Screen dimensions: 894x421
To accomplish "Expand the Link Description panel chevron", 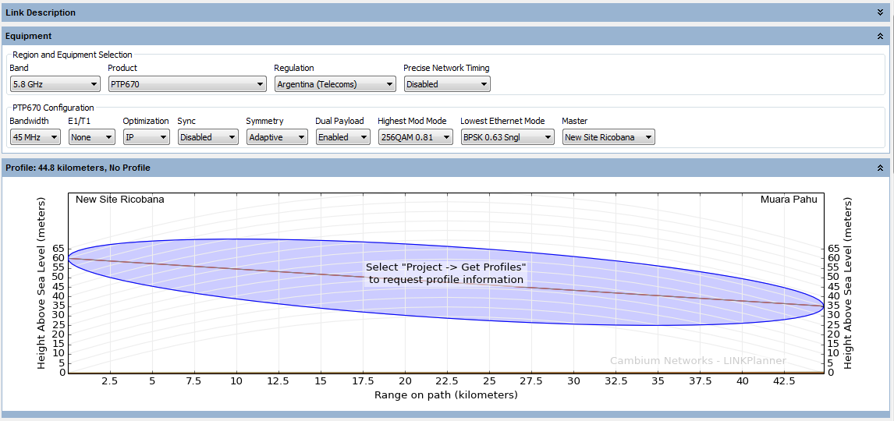I will (880, 12).
